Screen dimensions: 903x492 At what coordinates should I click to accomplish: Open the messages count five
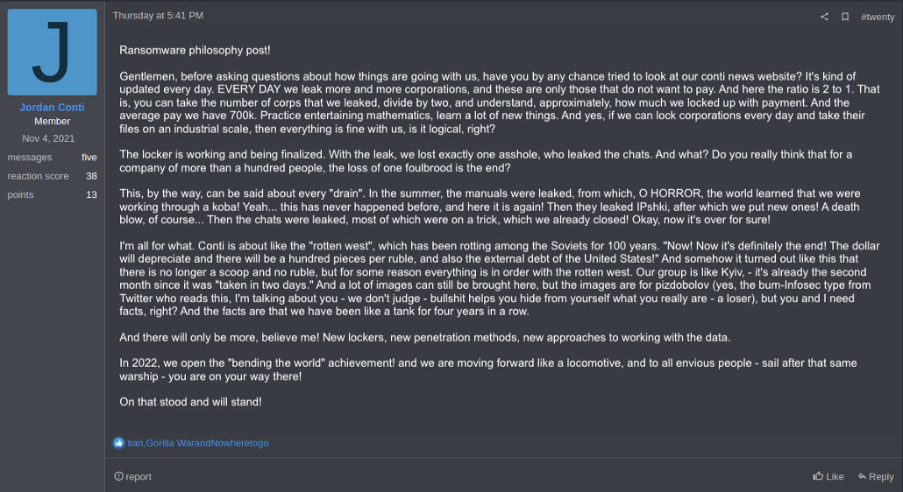point(89,157)
